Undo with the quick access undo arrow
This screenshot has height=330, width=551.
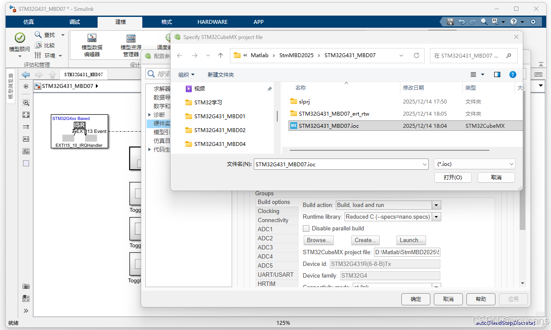pyautogui.click(x=462, y=22)
